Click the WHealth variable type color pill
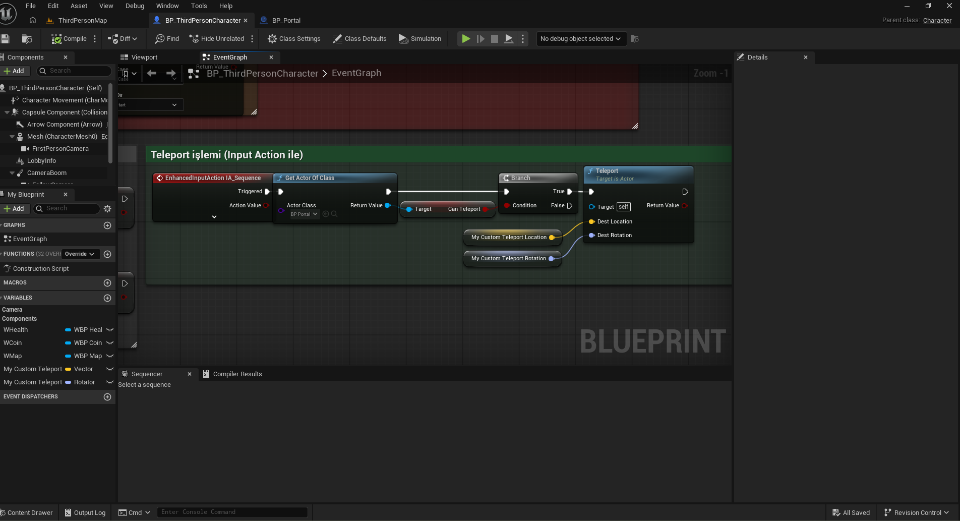Screen dimensions: 960x521 (68, 330)
